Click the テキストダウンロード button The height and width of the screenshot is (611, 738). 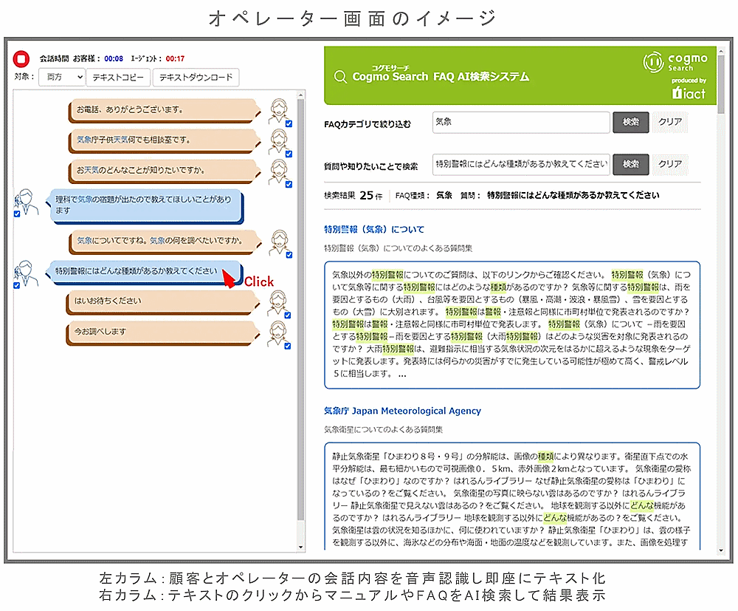pos(195,77)
